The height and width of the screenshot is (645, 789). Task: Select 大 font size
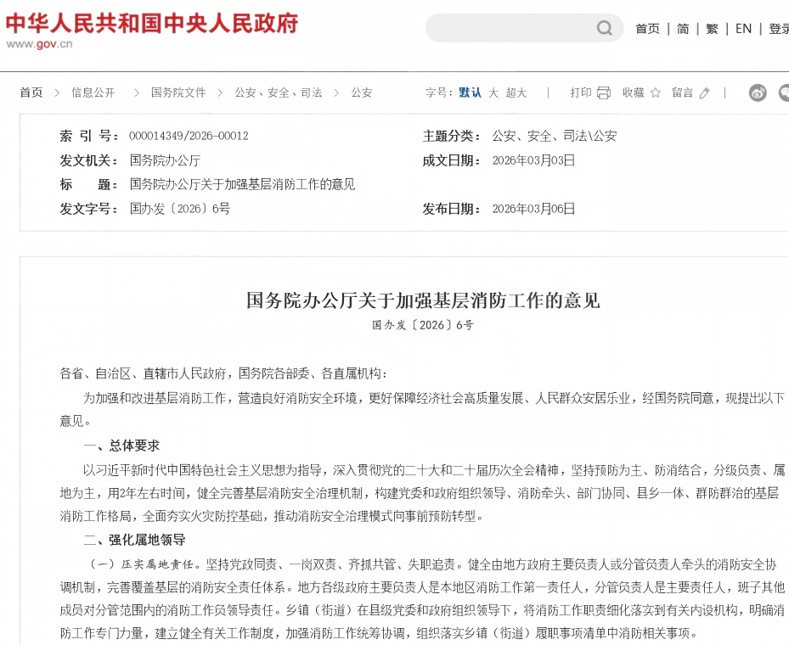(493, 93)
